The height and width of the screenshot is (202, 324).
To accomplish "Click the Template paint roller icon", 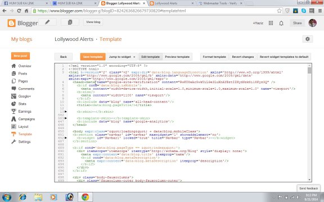I will 13,134.
